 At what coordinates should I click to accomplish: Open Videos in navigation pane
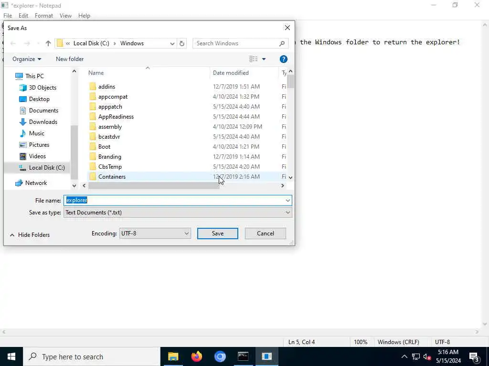click(37, 156)
